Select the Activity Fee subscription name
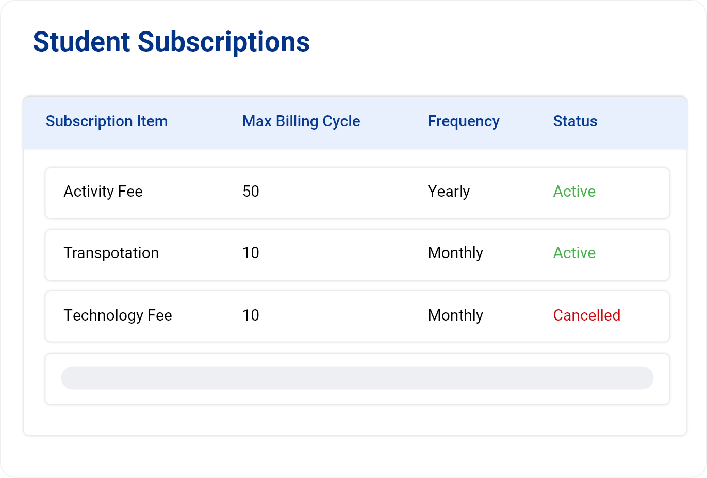The height and width of the screenshot is (478, 707). tap(103, 192)
